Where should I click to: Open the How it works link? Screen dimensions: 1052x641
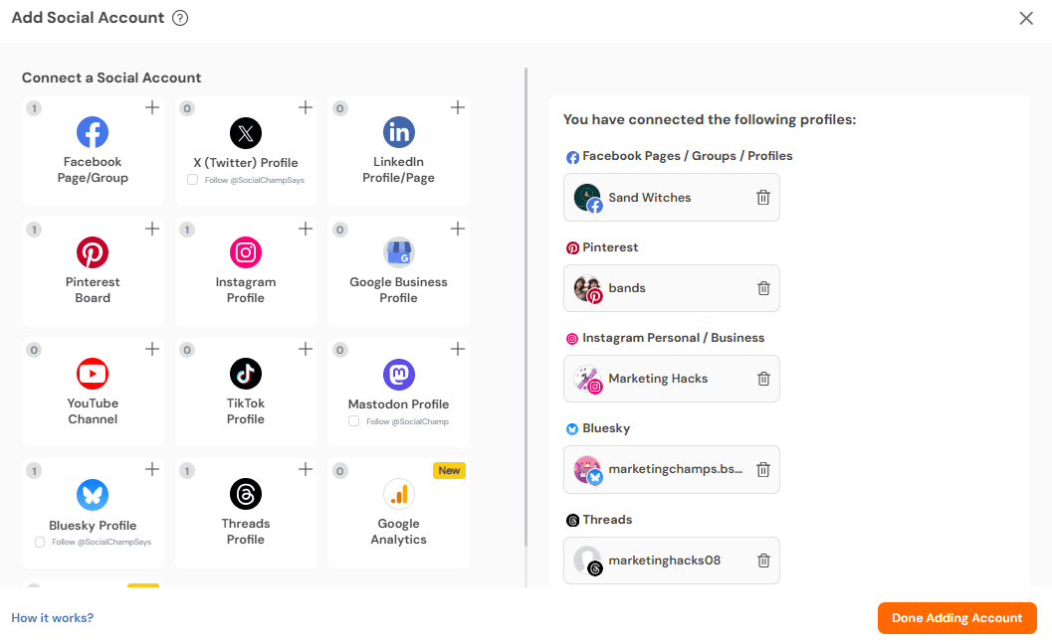[52, 617]
